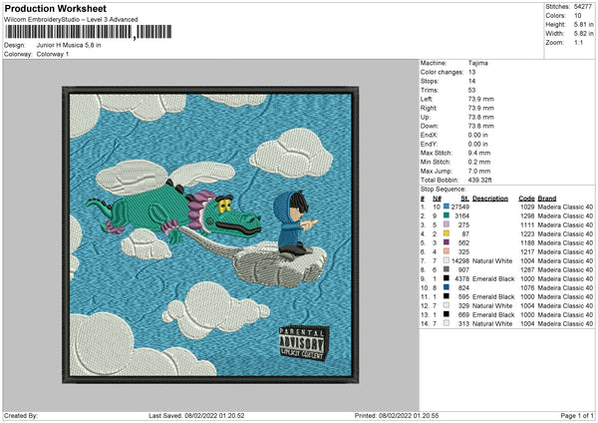The height and width of the screenshot is (423, 598).
Task: Select the Max Stitch value 9.4 mm
Action: (479, 153)
